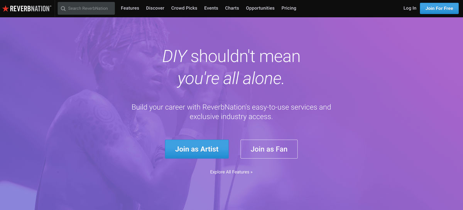The image size is (463, 210).
Task: Click the Join For Free button
Action: [x=439, y=8]
